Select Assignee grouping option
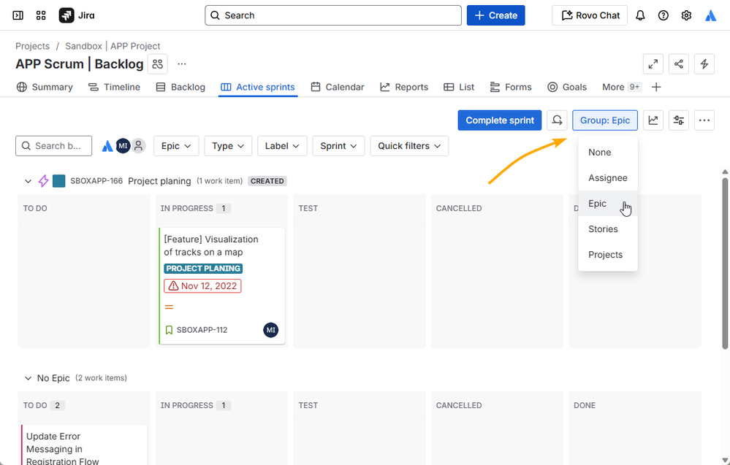730x465 pixels. point(607,178)
